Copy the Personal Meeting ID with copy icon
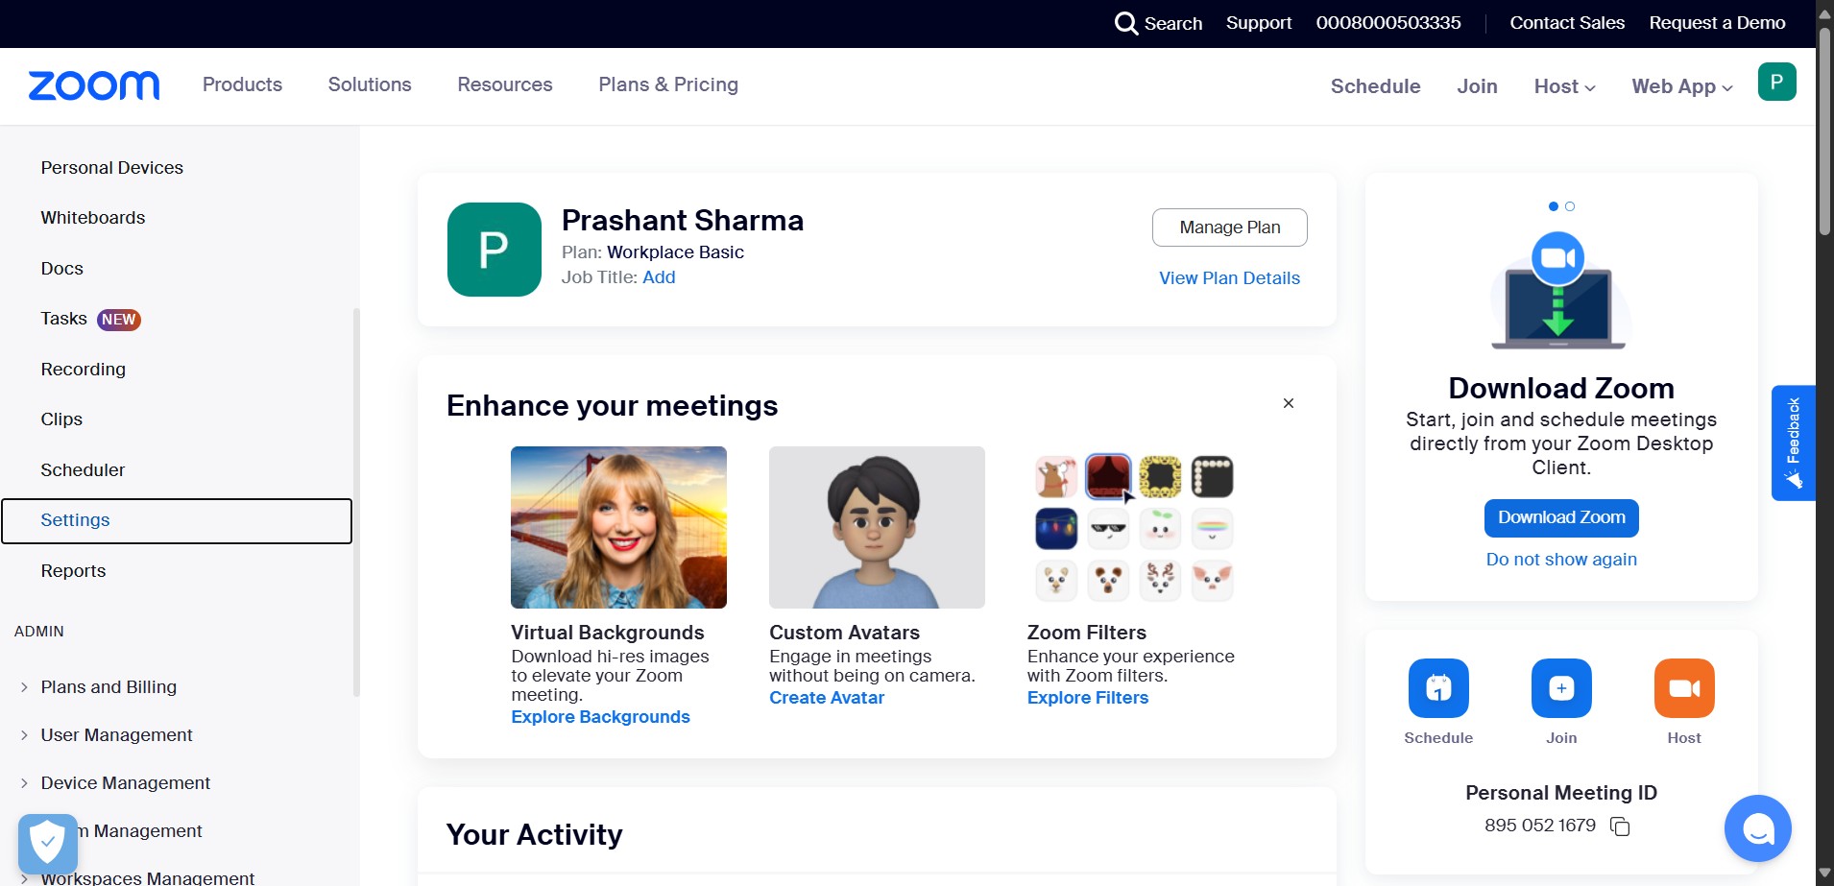Screen dimensions: 1834x886 pos(1620,826)
